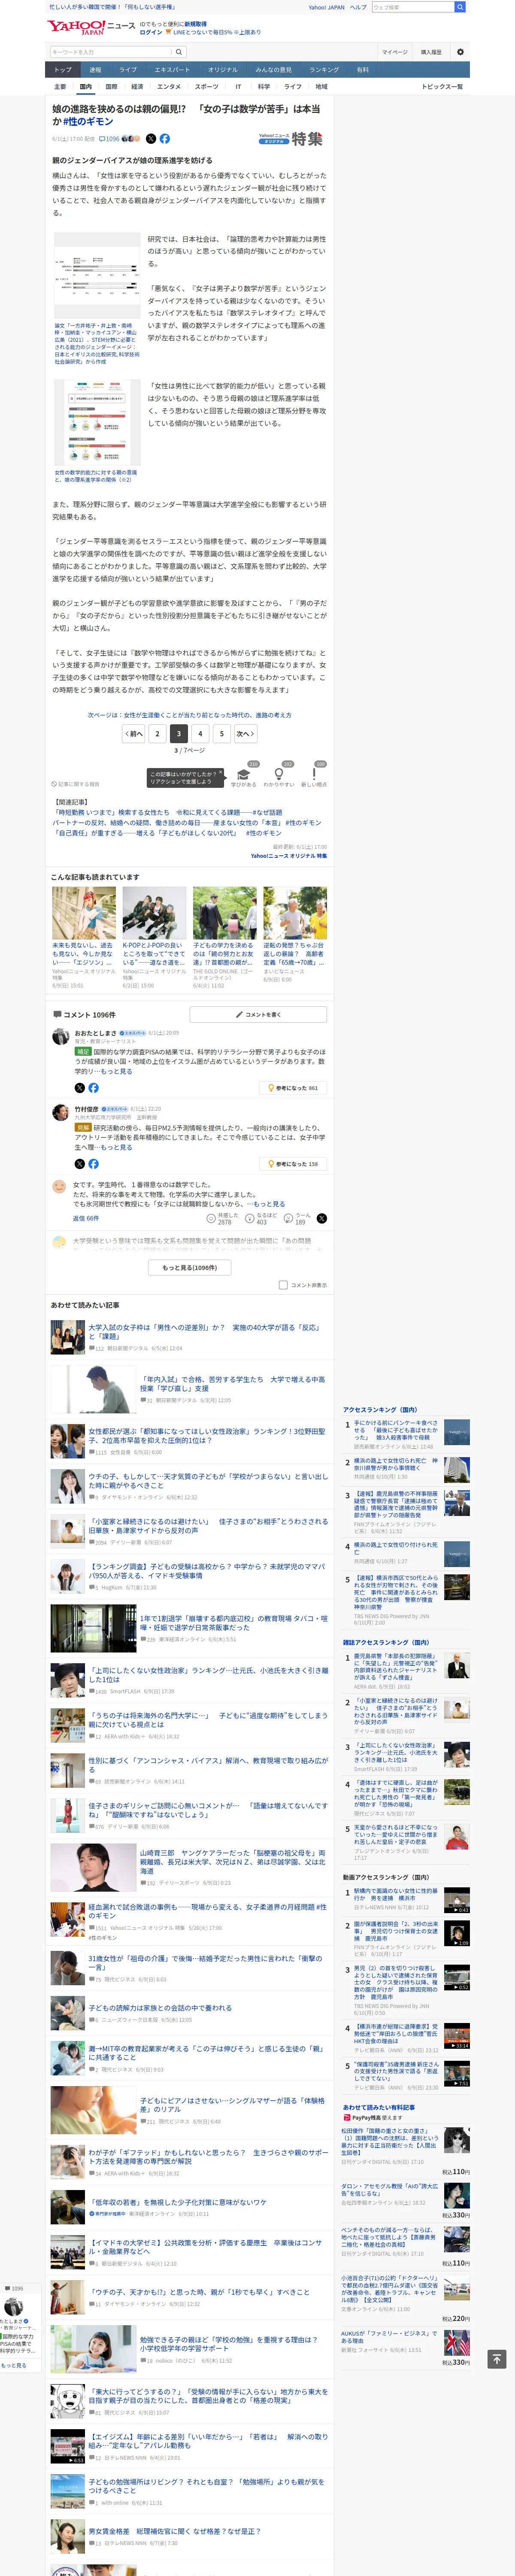This screenshot has height=2576, width=515.
Task: Click なるほど reaction face 403
Action: click(x=250, y=1218)
